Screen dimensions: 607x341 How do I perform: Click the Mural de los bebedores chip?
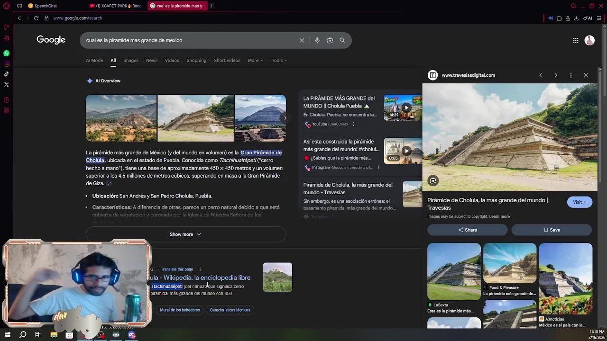[180, 310]
